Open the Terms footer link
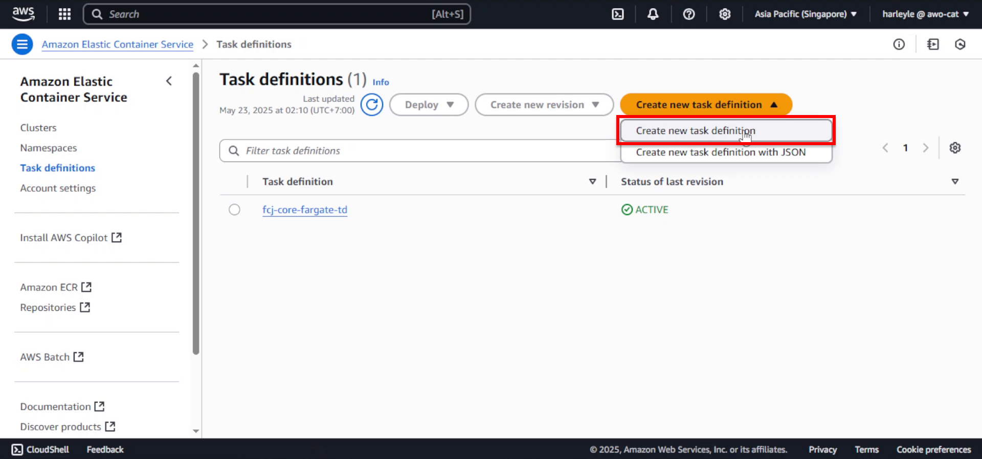This screenshot has width=982, height=459. point(866,449)
